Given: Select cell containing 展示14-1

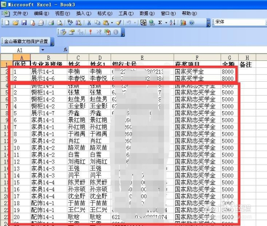Looking at the screenshot, I should point(49,72).
